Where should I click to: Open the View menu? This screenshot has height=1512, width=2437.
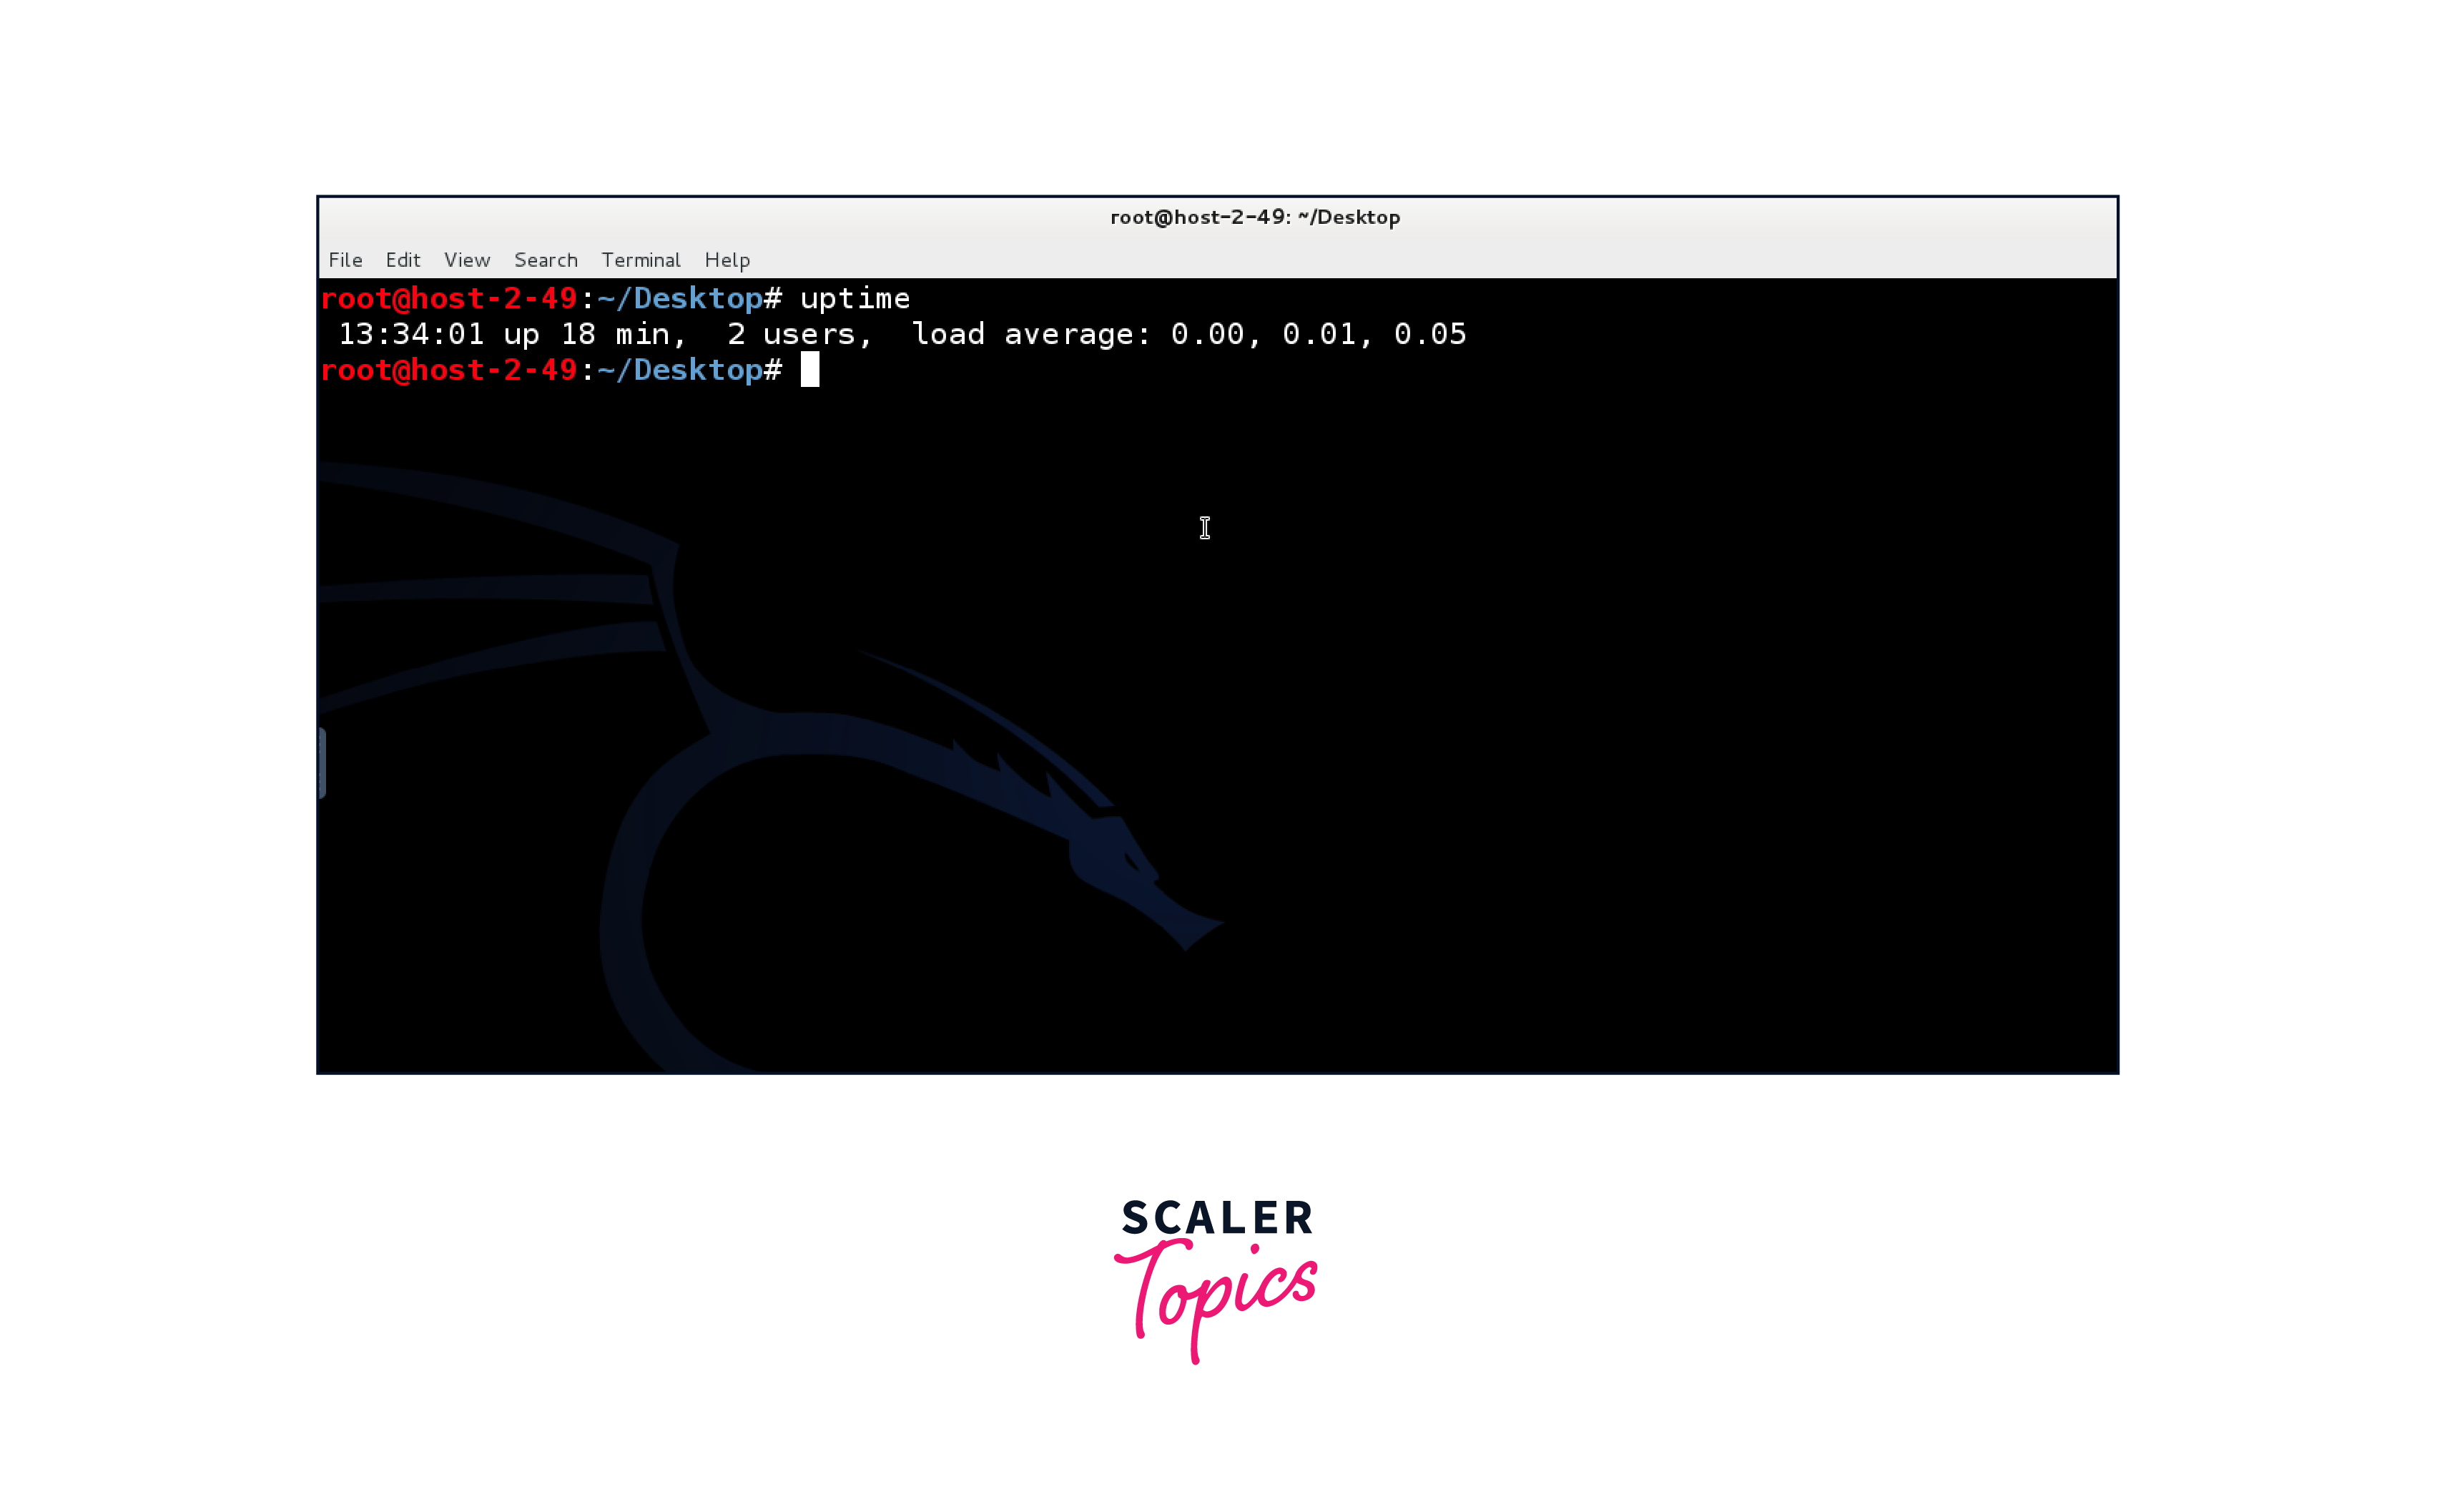[x=467, y=260]
